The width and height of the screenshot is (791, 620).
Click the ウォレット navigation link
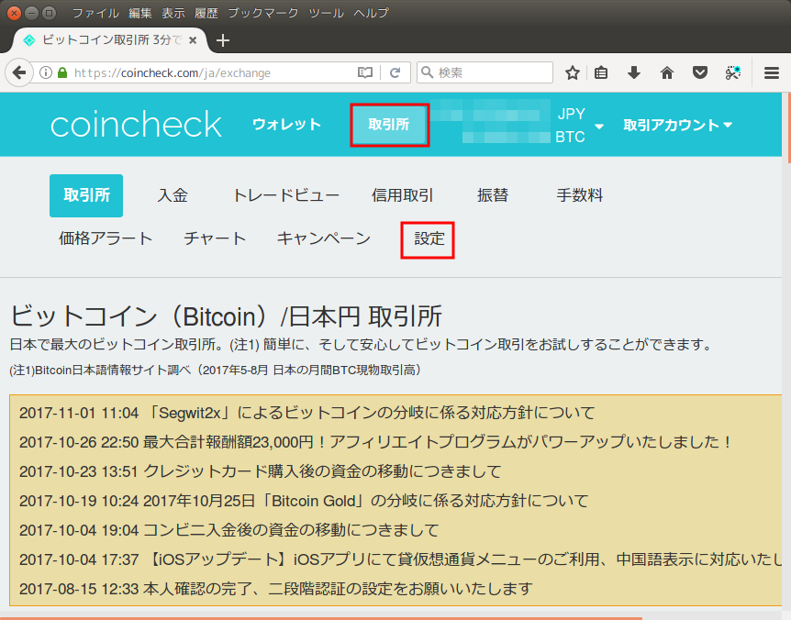(x=286, y=125)
